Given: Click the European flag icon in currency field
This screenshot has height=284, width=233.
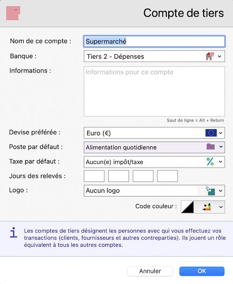Looking at the screenshot, I should tap(211, 133).
